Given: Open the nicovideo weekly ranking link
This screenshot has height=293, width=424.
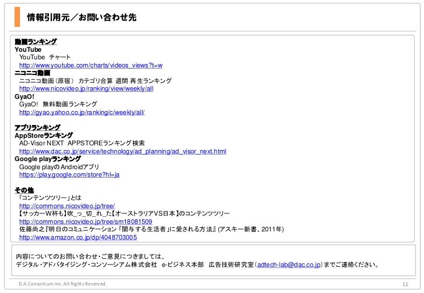Looking at the screenshot, I should point(86,89).
